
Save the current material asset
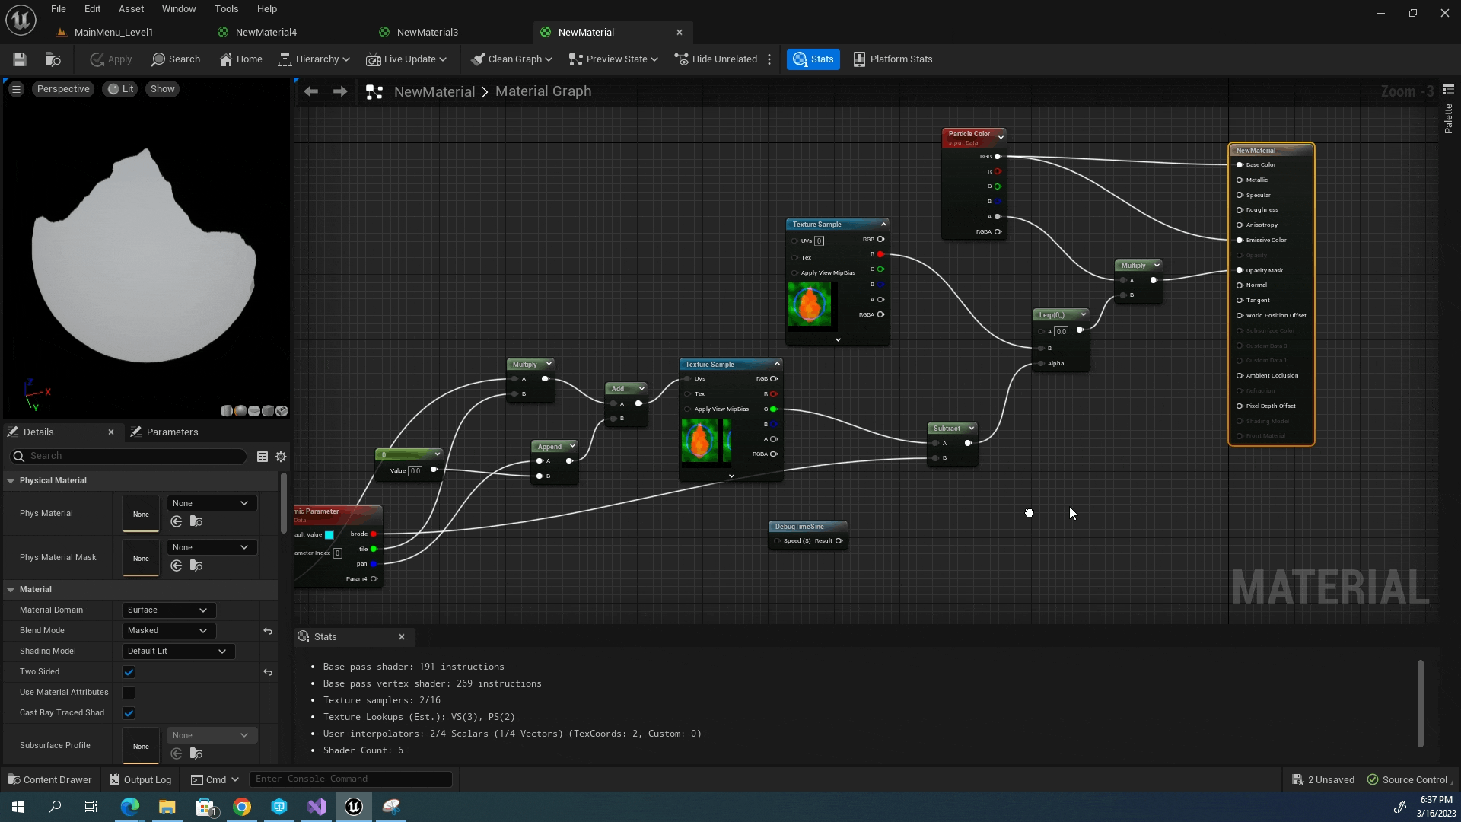pos(20,59)
